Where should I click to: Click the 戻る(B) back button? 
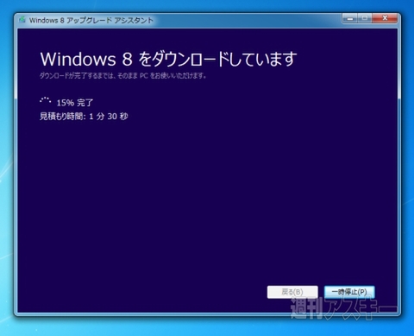292,292
